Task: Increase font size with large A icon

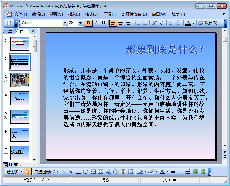Action: click(x=154, y=23)
